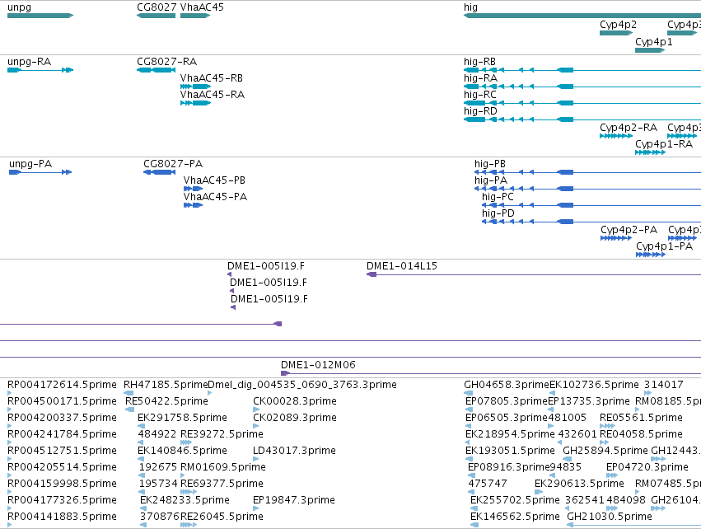The image size is (701, 529).
Task: Click the CG8027-RA transcript label
Action: pyautogui.click(x=166, y=62)
